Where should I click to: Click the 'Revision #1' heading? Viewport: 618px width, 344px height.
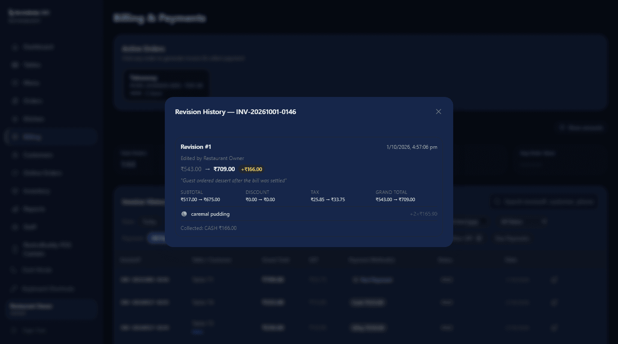pos(196,147)
